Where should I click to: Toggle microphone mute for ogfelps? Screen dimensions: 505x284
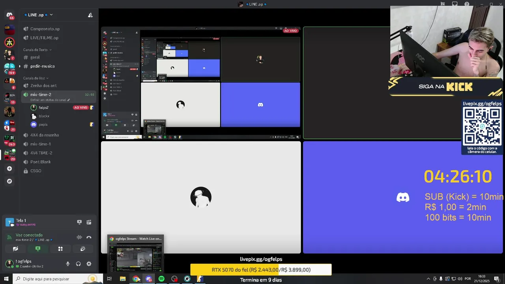(x=68, y=264)
